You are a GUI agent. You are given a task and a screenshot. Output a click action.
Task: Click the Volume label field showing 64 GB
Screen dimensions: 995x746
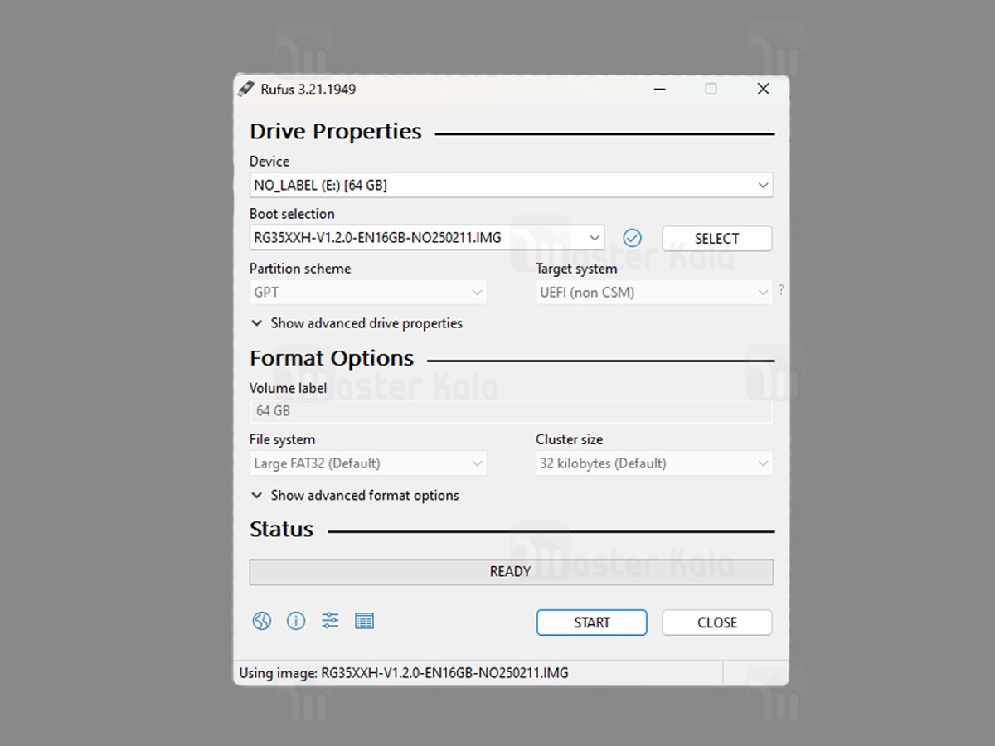tap(512, 411)
